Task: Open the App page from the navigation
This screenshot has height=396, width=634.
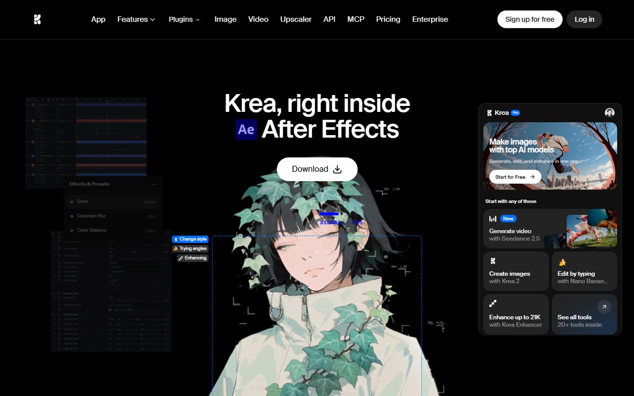Action: pos(98,19)
